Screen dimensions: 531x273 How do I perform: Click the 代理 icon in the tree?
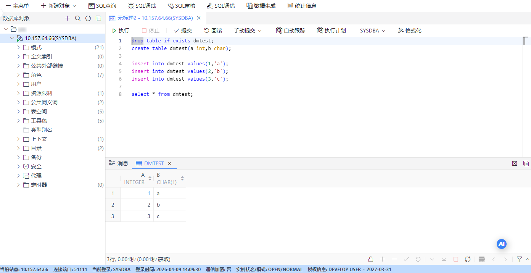(26, 176)
